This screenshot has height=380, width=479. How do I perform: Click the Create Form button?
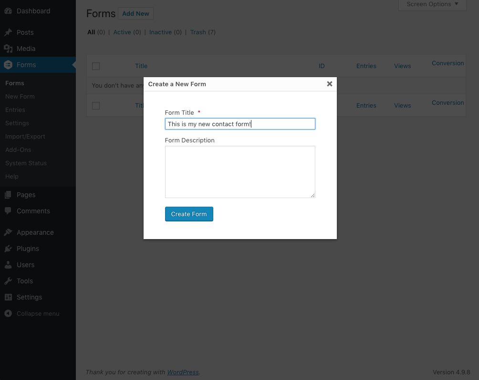tap(189, 214)
